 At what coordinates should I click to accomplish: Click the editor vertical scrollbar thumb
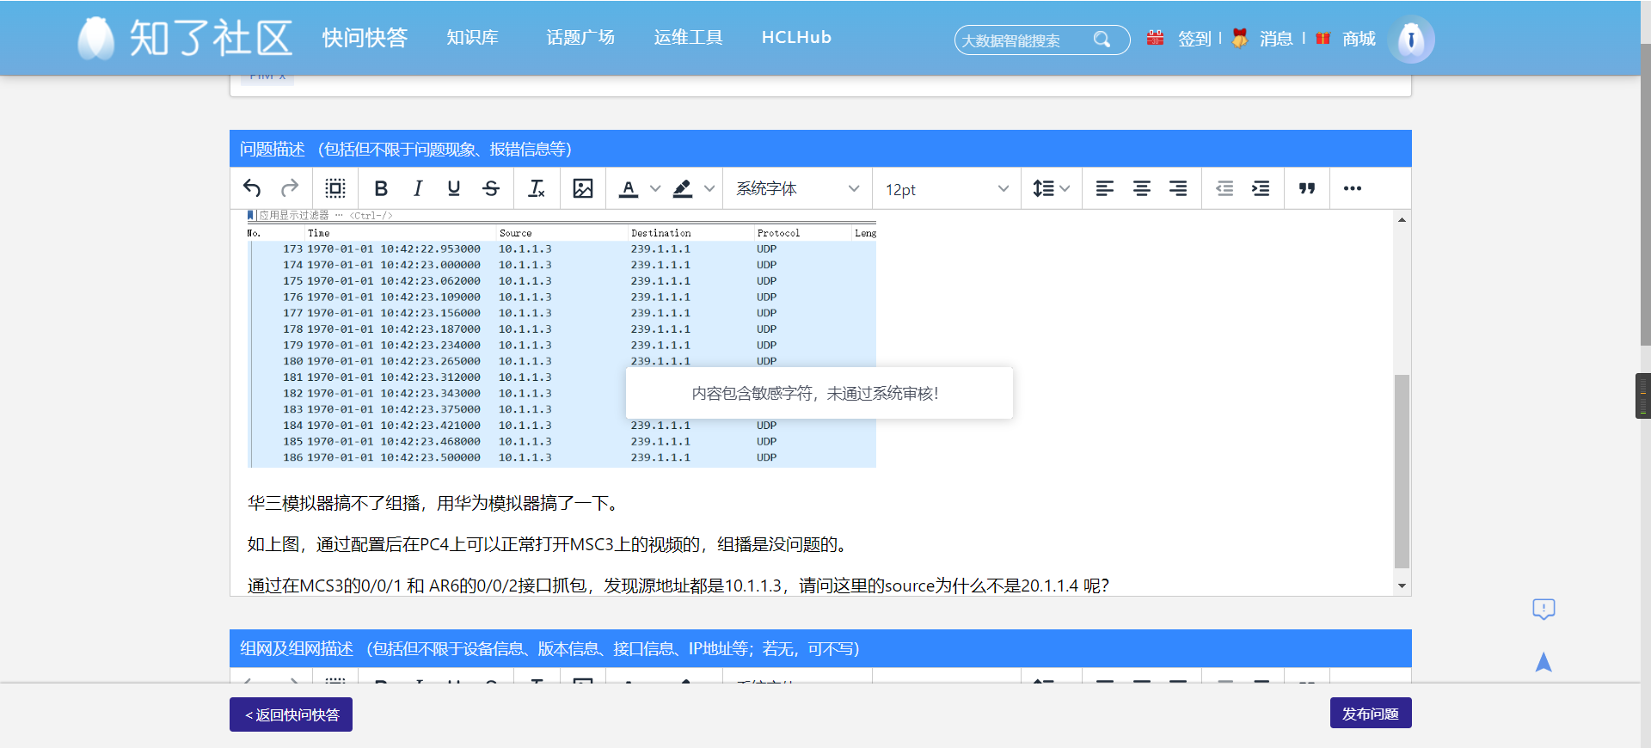point(1402,471)
